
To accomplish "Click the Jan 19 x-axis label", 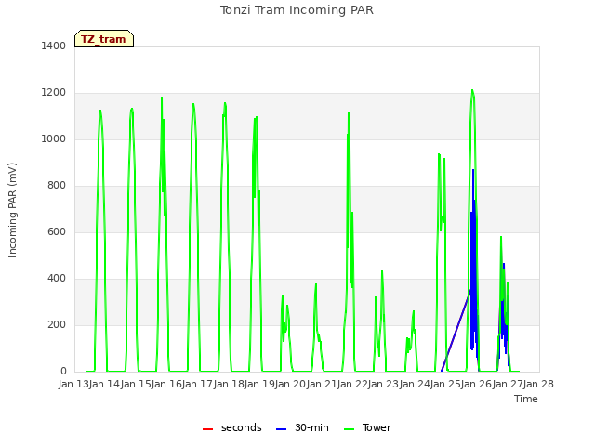I will point(259,384).
